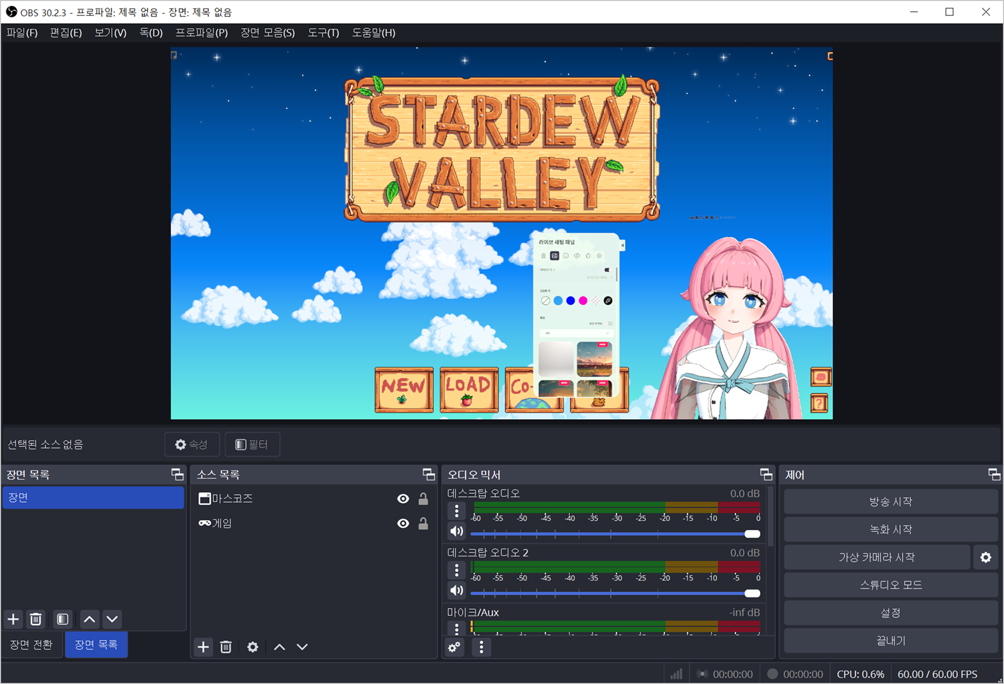Toggle lock on 게임 source
1004x684 pixels.
(x=423, y=524)
